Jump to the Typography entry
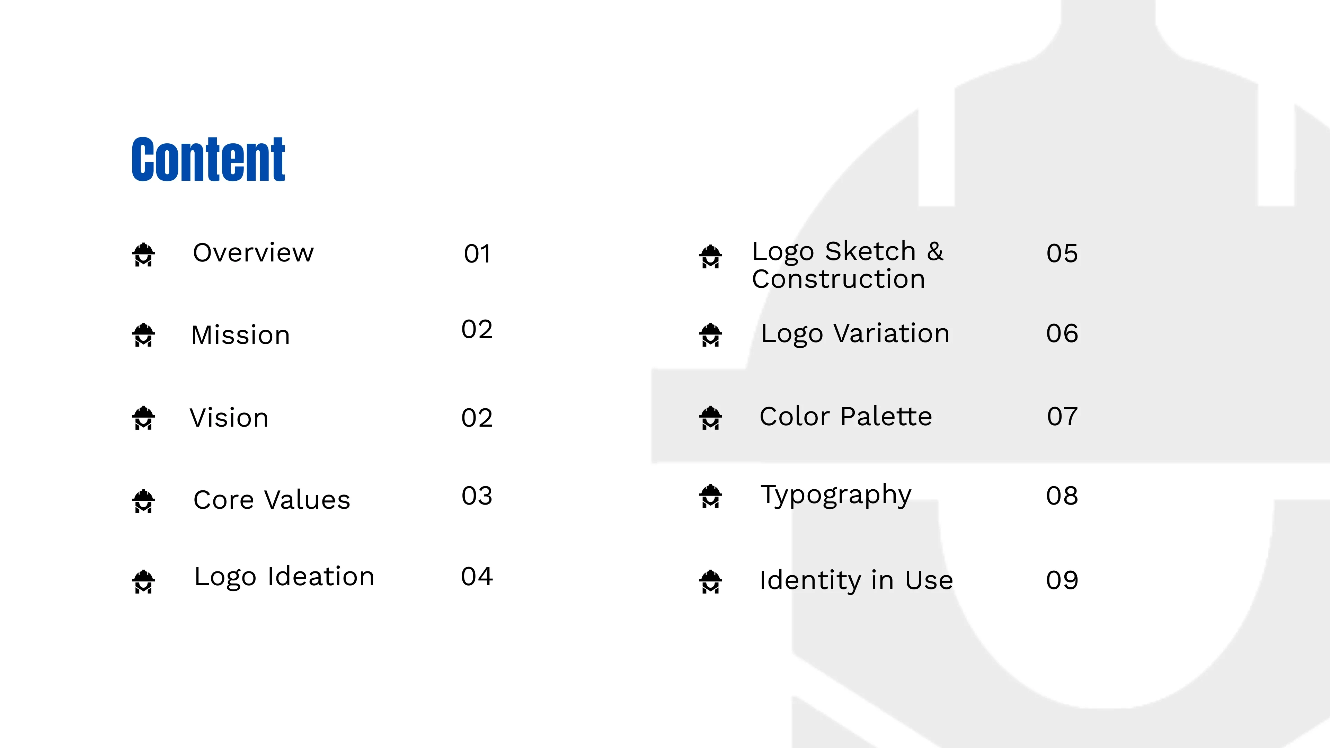The image size is (1330, 748). (836, 496)
